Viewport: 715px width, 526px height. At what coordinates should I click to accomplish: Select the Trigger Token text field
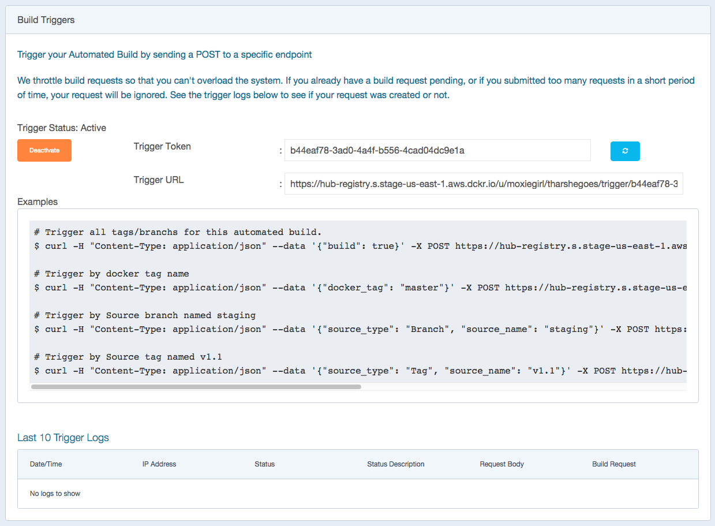click(437, 151)
